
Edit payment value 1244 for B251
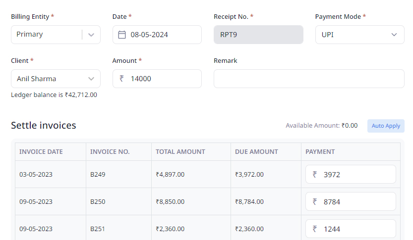(x=351, y=229)
